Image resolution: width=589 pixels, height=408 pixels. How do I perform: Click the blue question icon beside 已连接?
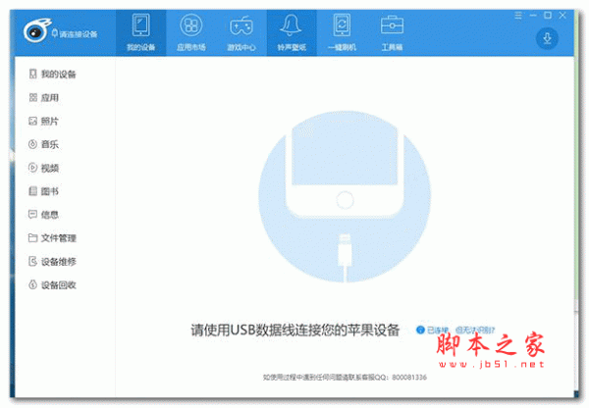[421, 330]
